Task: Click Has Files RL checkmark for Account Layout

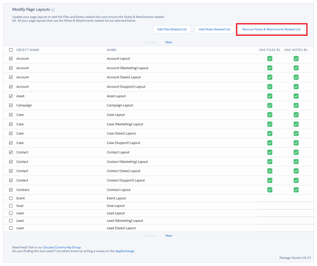Action: tap(270, 59)
